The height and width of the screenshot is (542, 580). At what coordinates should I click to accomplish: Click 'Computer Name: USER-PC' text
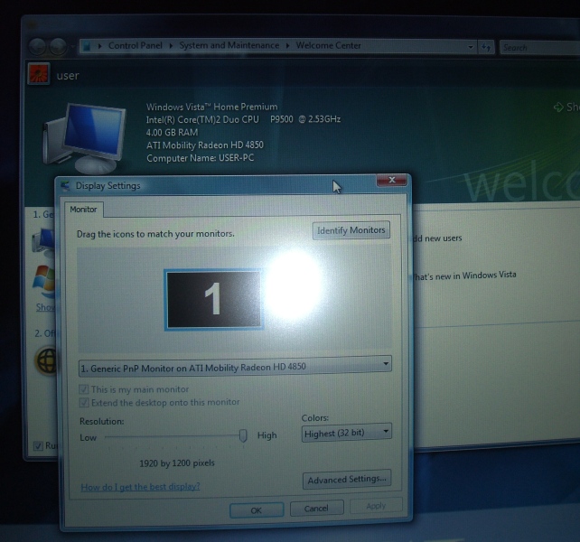pyautogui.click(x=201, y=158)
